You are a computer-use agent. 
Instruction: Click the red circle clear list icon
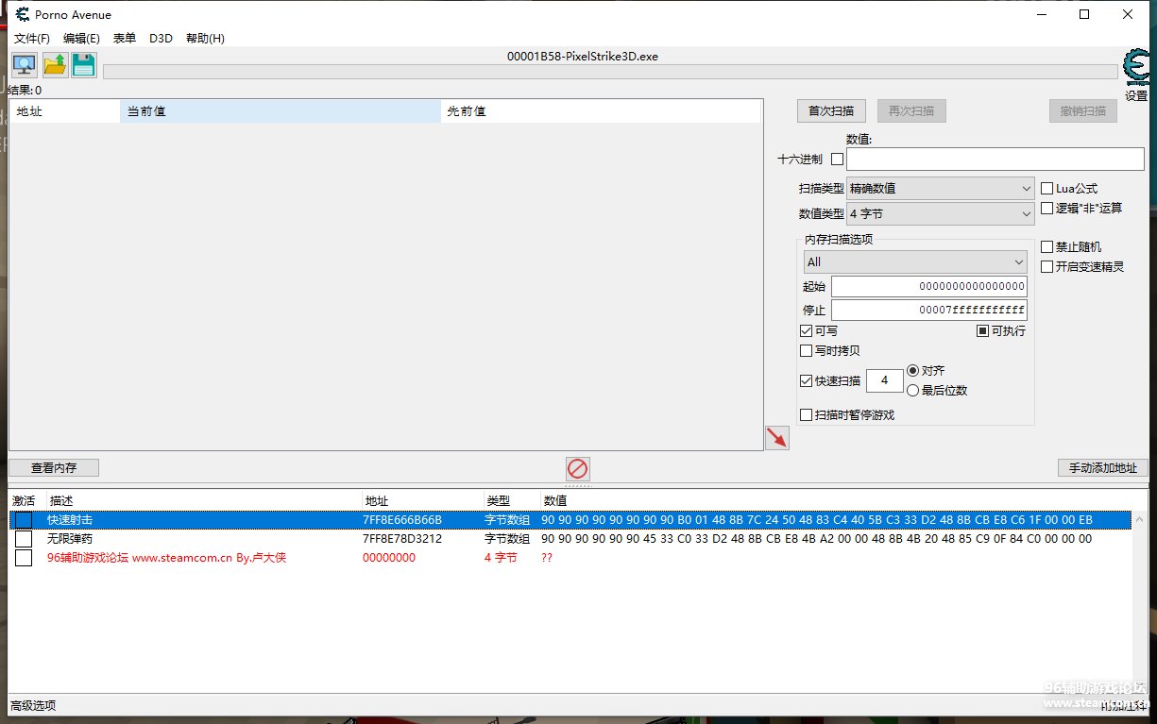[578, 468]
